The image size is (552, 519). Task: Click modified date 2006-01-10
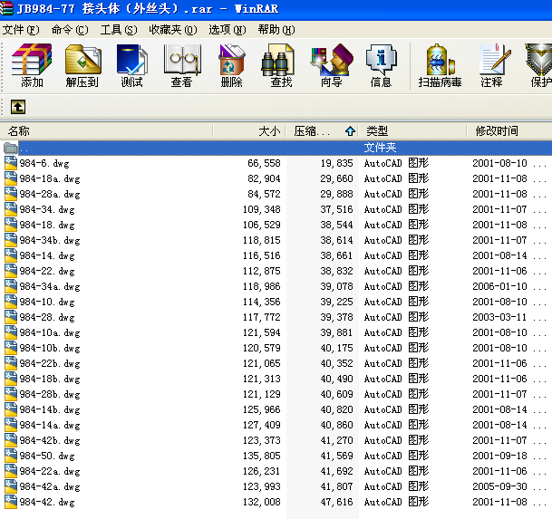[499, 286]
